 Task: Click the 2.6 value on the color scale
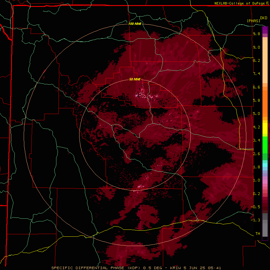coord(256,154)
